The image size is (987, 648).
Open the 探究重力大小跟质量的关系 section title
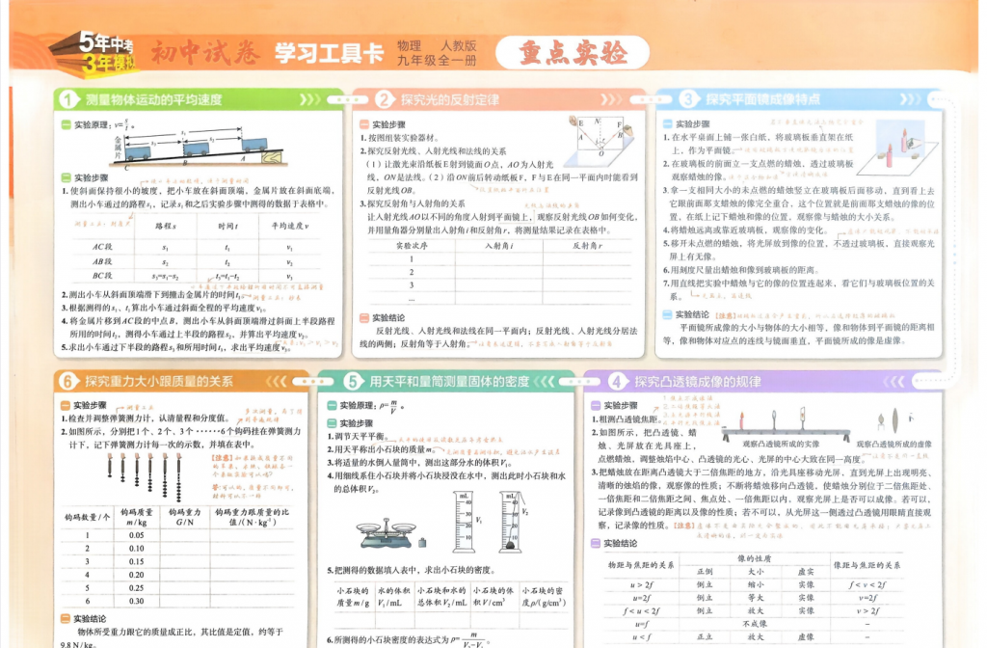pyautogui.click(x=159, y=381)
